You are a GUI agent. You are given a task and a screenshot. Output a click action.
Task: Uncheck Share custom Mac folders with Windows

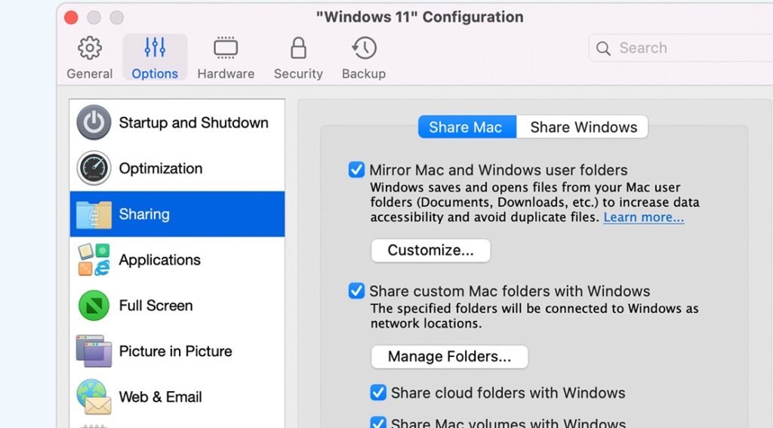356,291
